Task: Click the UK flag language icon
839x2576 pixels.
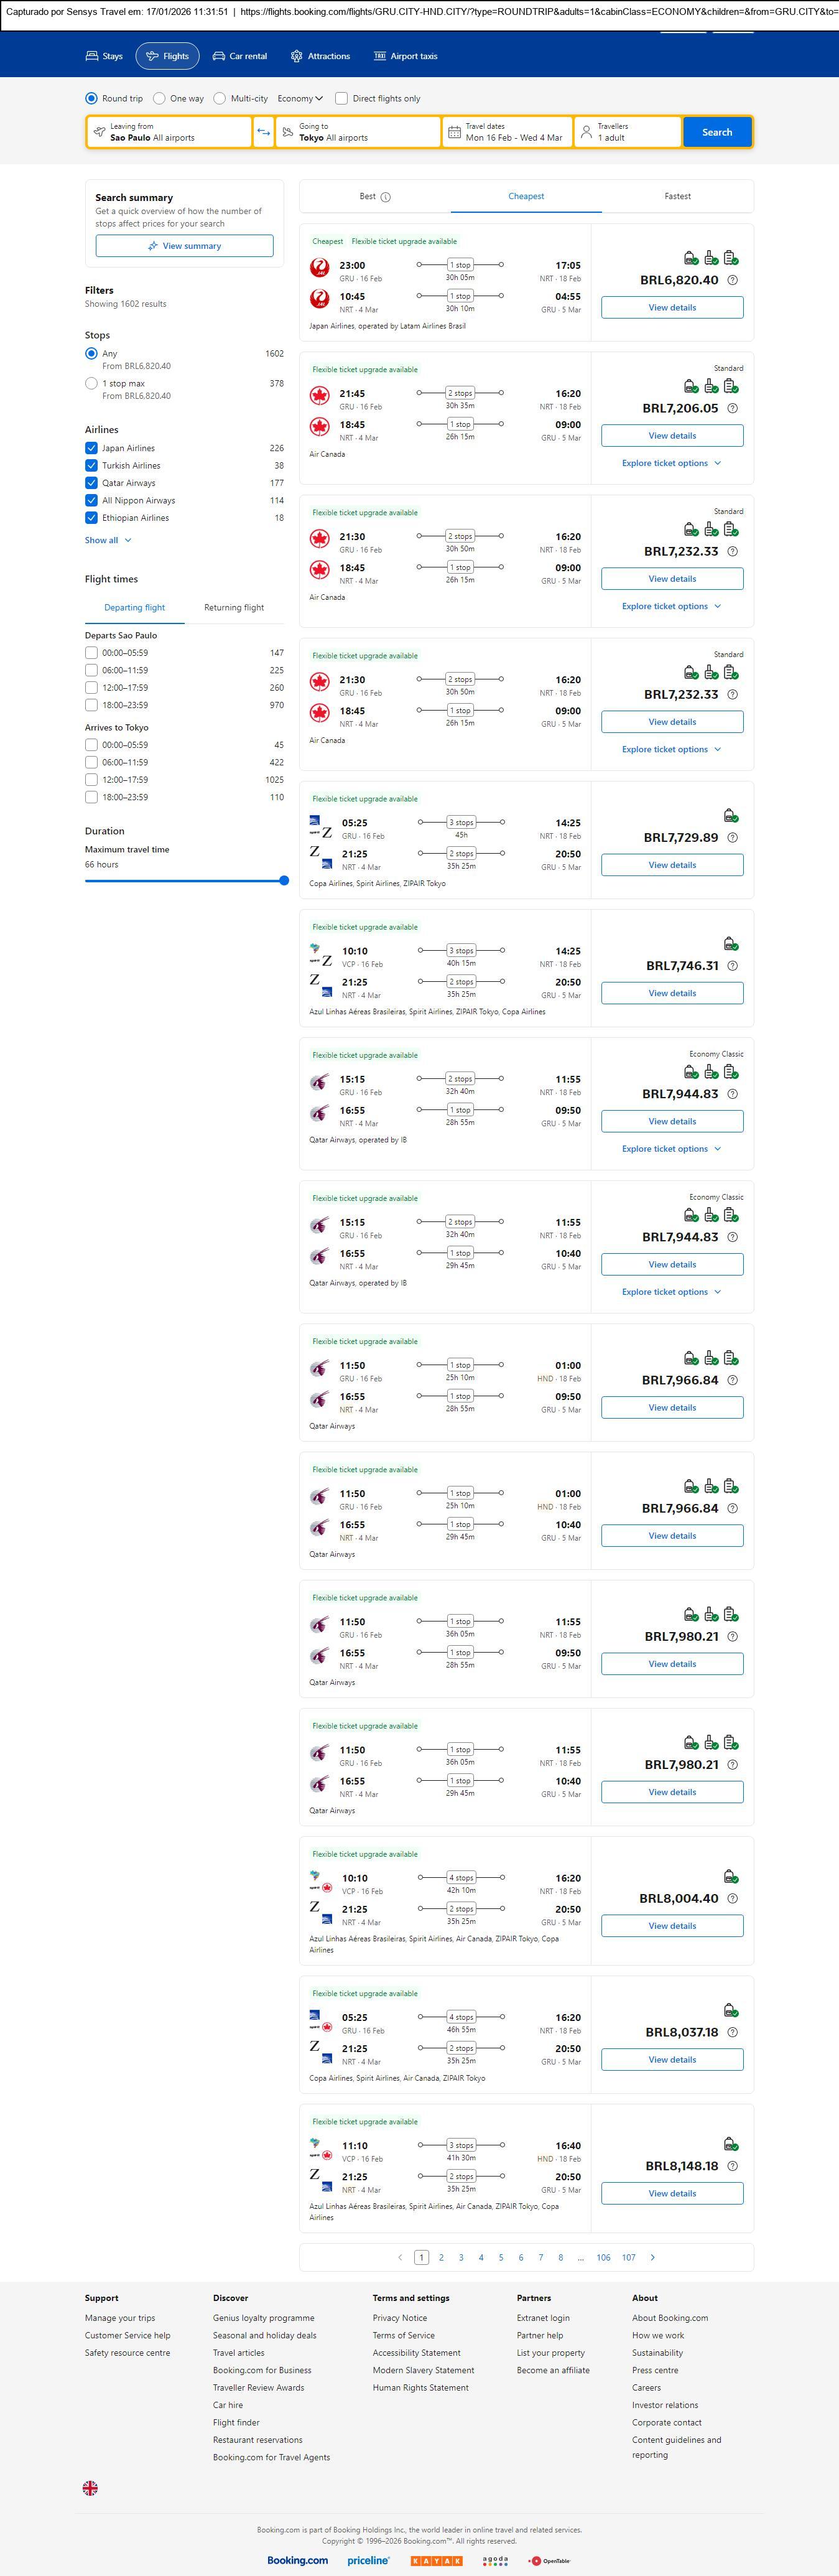Action: [x=90, y=2487]
